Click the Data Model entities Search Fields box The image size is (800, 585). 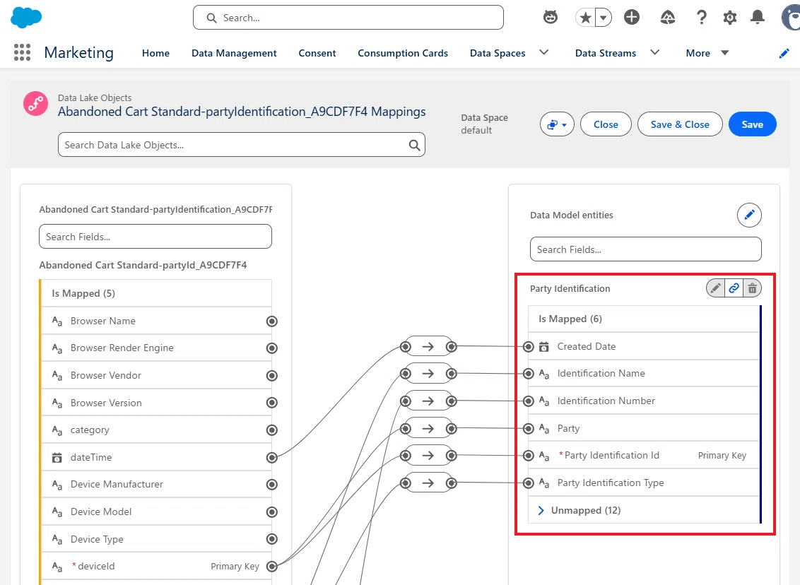pos(645,249)
